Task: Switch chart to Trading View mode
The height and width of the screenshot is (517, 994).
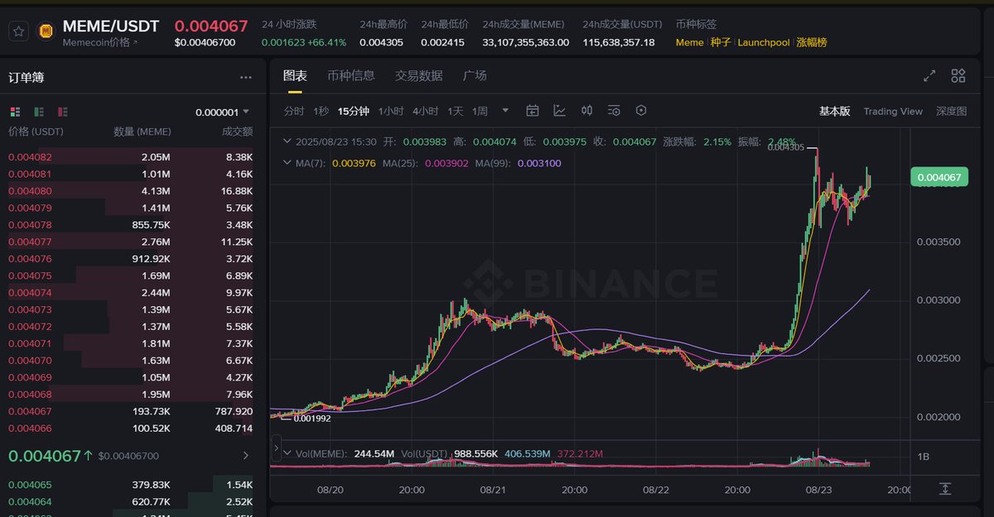Action: coord(893,111)
